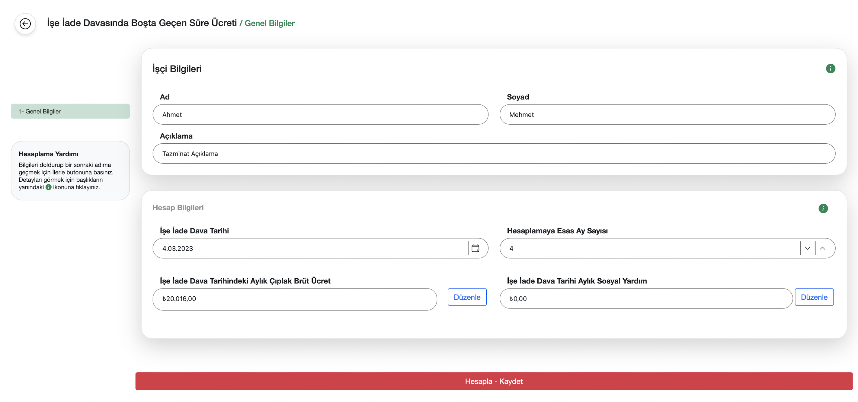This screenshot has height=402, width=858.
Task: Click the Soyad input field
Action: [667, 115]
